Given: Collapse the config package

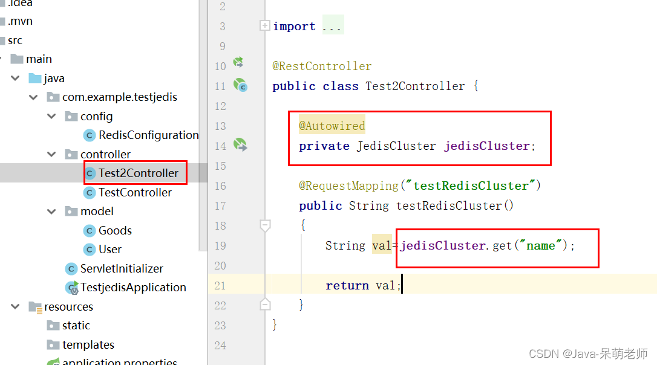Looking at the screenshot, I should point(51,117).
